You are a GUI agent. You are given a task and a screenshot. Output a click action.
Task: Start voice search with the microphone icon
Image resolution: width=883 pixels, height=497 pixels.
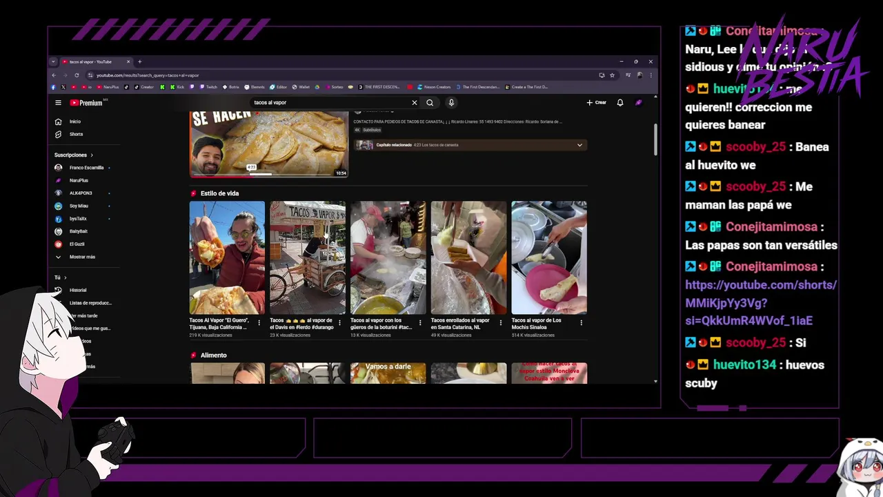point(451,103)
